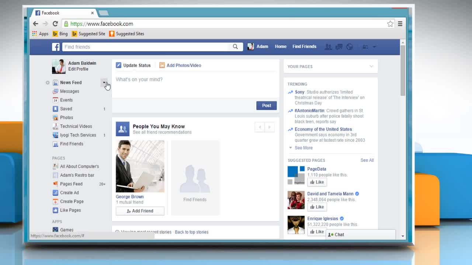See all friend recommendations link

coord(162,132)
